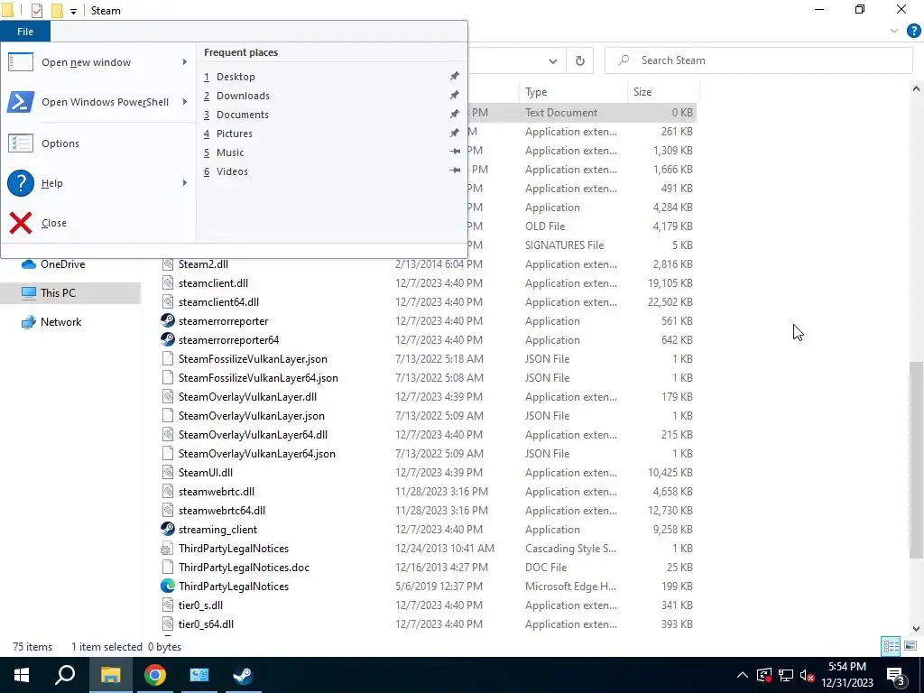Click the vertical scrollbar thumb
Viewport: 924px width, 693px height.
(x=916, y=459)
